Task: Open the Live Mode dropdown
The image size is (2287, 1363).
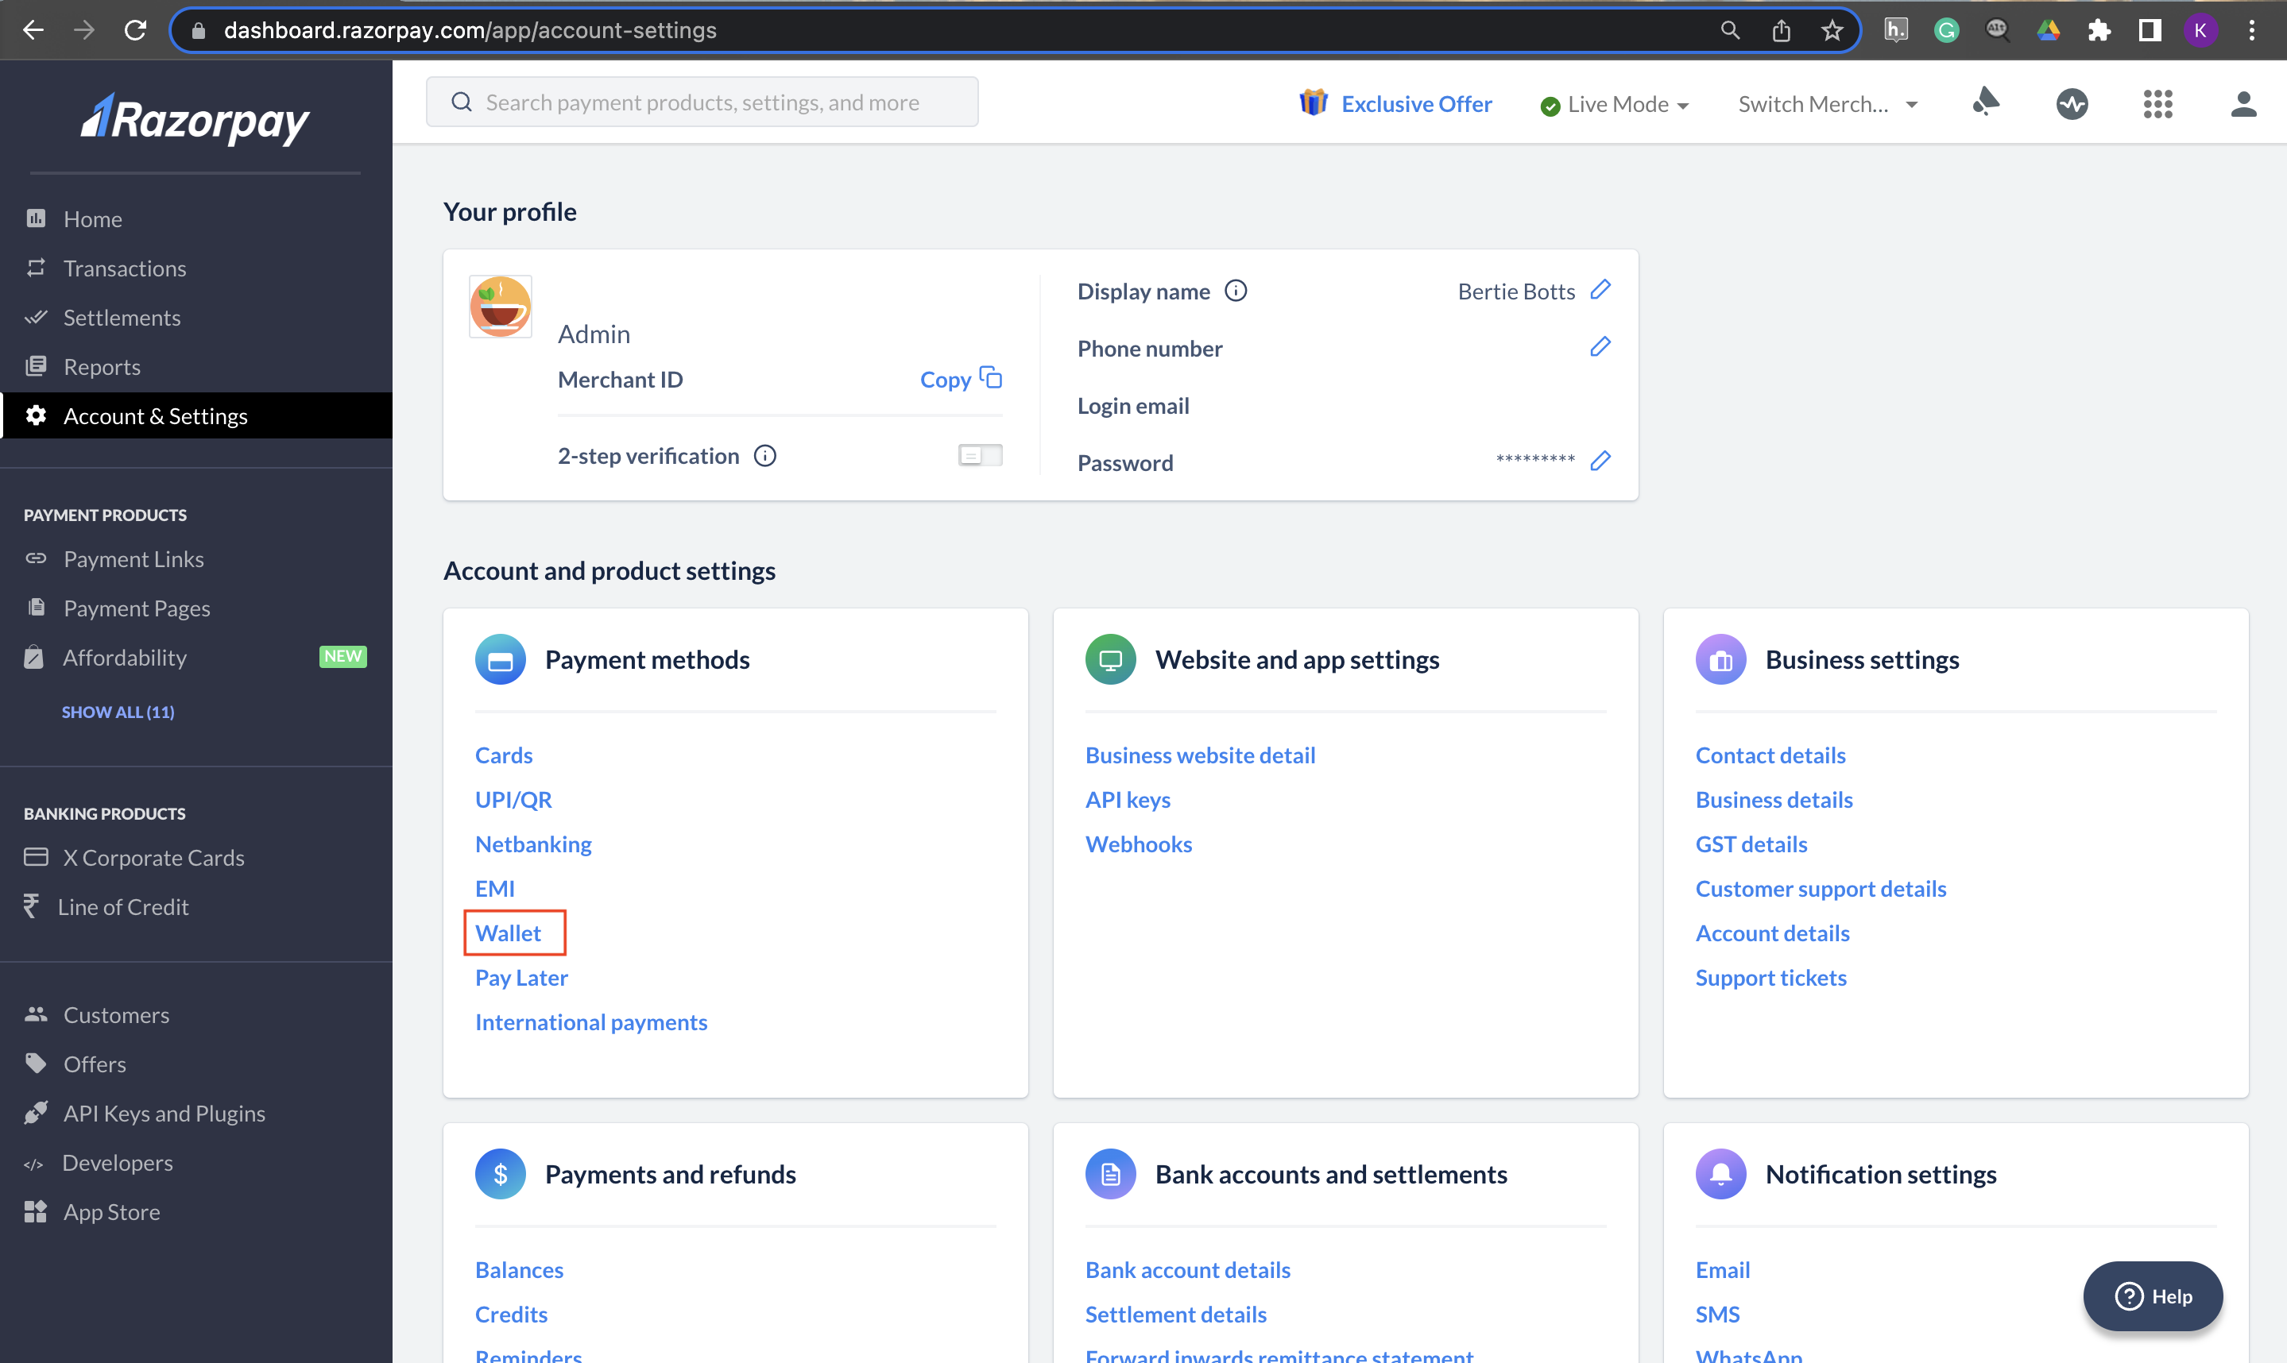Action: point(1616,105)
